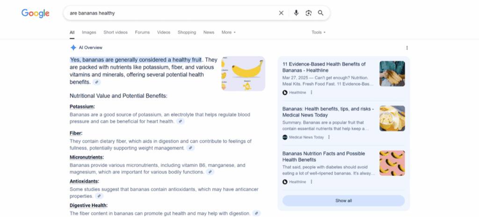Open source link icon after Micronutrients paragraph

(210, 172)
